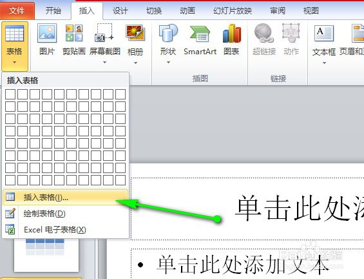Viewport: 364px width, 279px height.
Task: Click the top-left cell of table grid
Action: (x=10, y=94)
